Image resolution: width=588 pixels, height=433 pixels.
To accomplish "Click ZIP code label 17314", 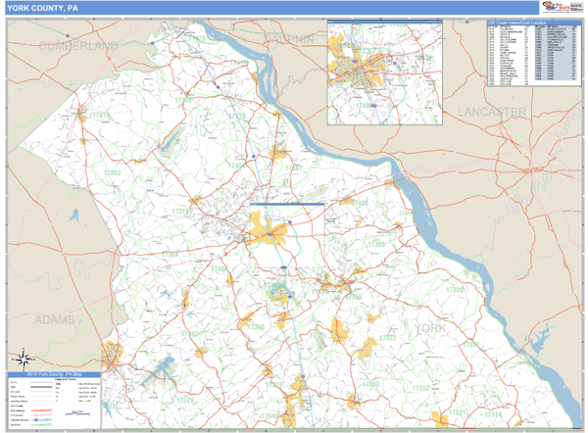I will pyautogui.click(x=493, y=414).
